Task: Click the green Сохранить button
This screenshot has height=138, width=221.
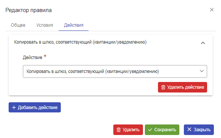Action: click(x=162, y=130)
